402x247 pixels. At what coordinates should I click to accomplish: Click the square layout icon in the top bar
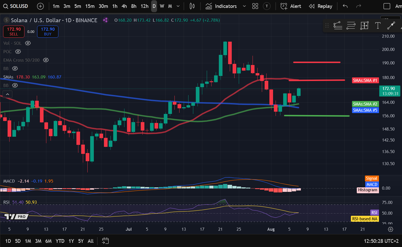(x=387, y=6)
